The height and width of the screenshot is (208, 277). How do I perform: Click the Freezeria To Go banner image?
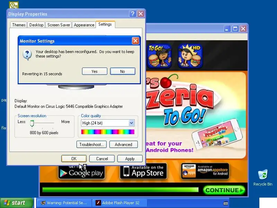pyautogui.click(x=196, y=115)
